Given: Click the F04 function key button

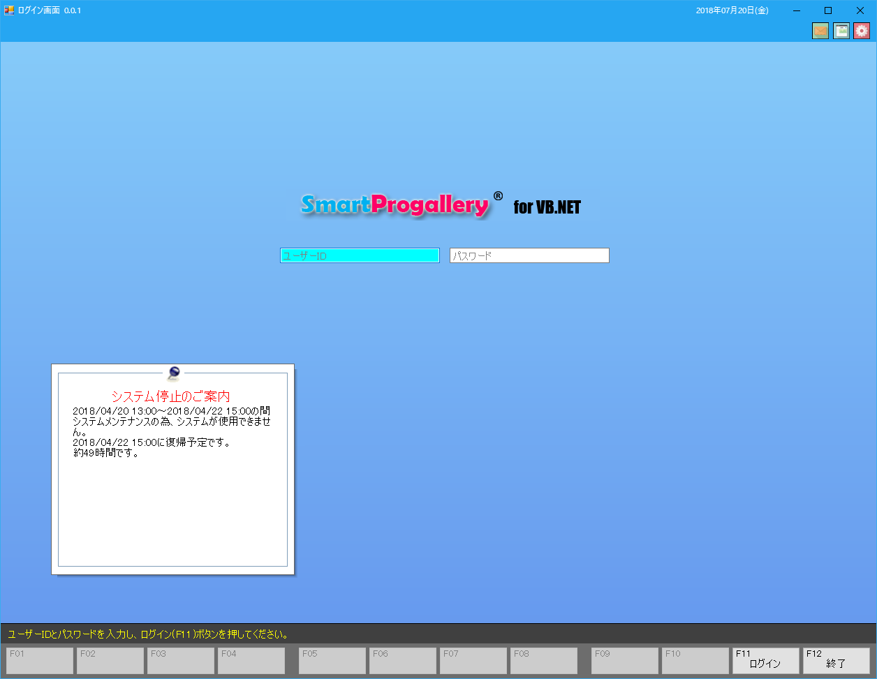Looking at the screenshot, I should [251, 660].
